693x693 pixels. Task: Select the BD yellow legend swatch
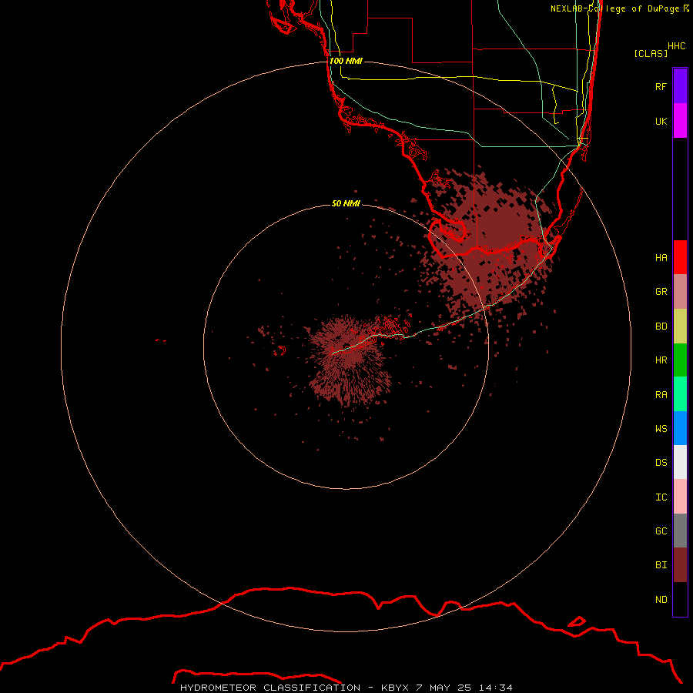pyautogui.click(x=680, y=326)
